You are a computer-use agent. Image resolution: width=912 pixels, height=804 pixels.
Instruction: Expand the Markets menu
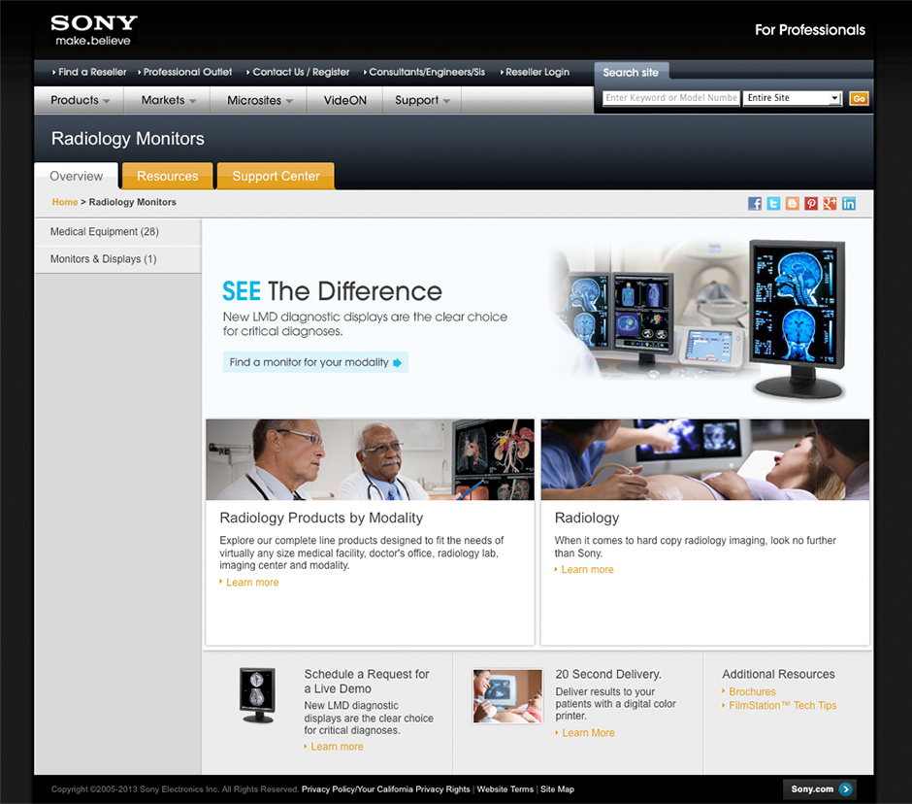[x=168, y=100]
